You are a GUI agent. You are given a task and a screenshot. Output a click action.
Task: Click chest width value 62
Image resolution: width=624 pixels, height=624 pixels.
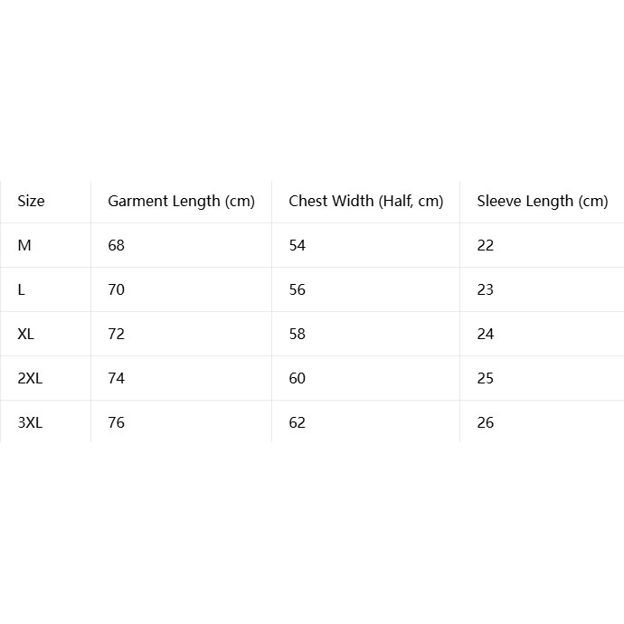tap(298, 422)
